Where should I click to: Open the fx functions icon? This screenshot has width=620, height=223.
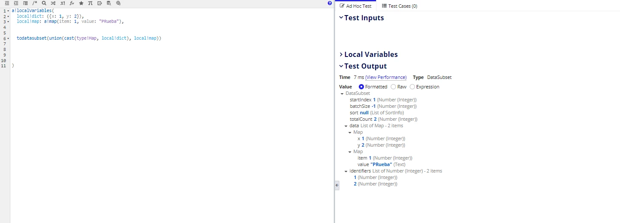(72, 3)
